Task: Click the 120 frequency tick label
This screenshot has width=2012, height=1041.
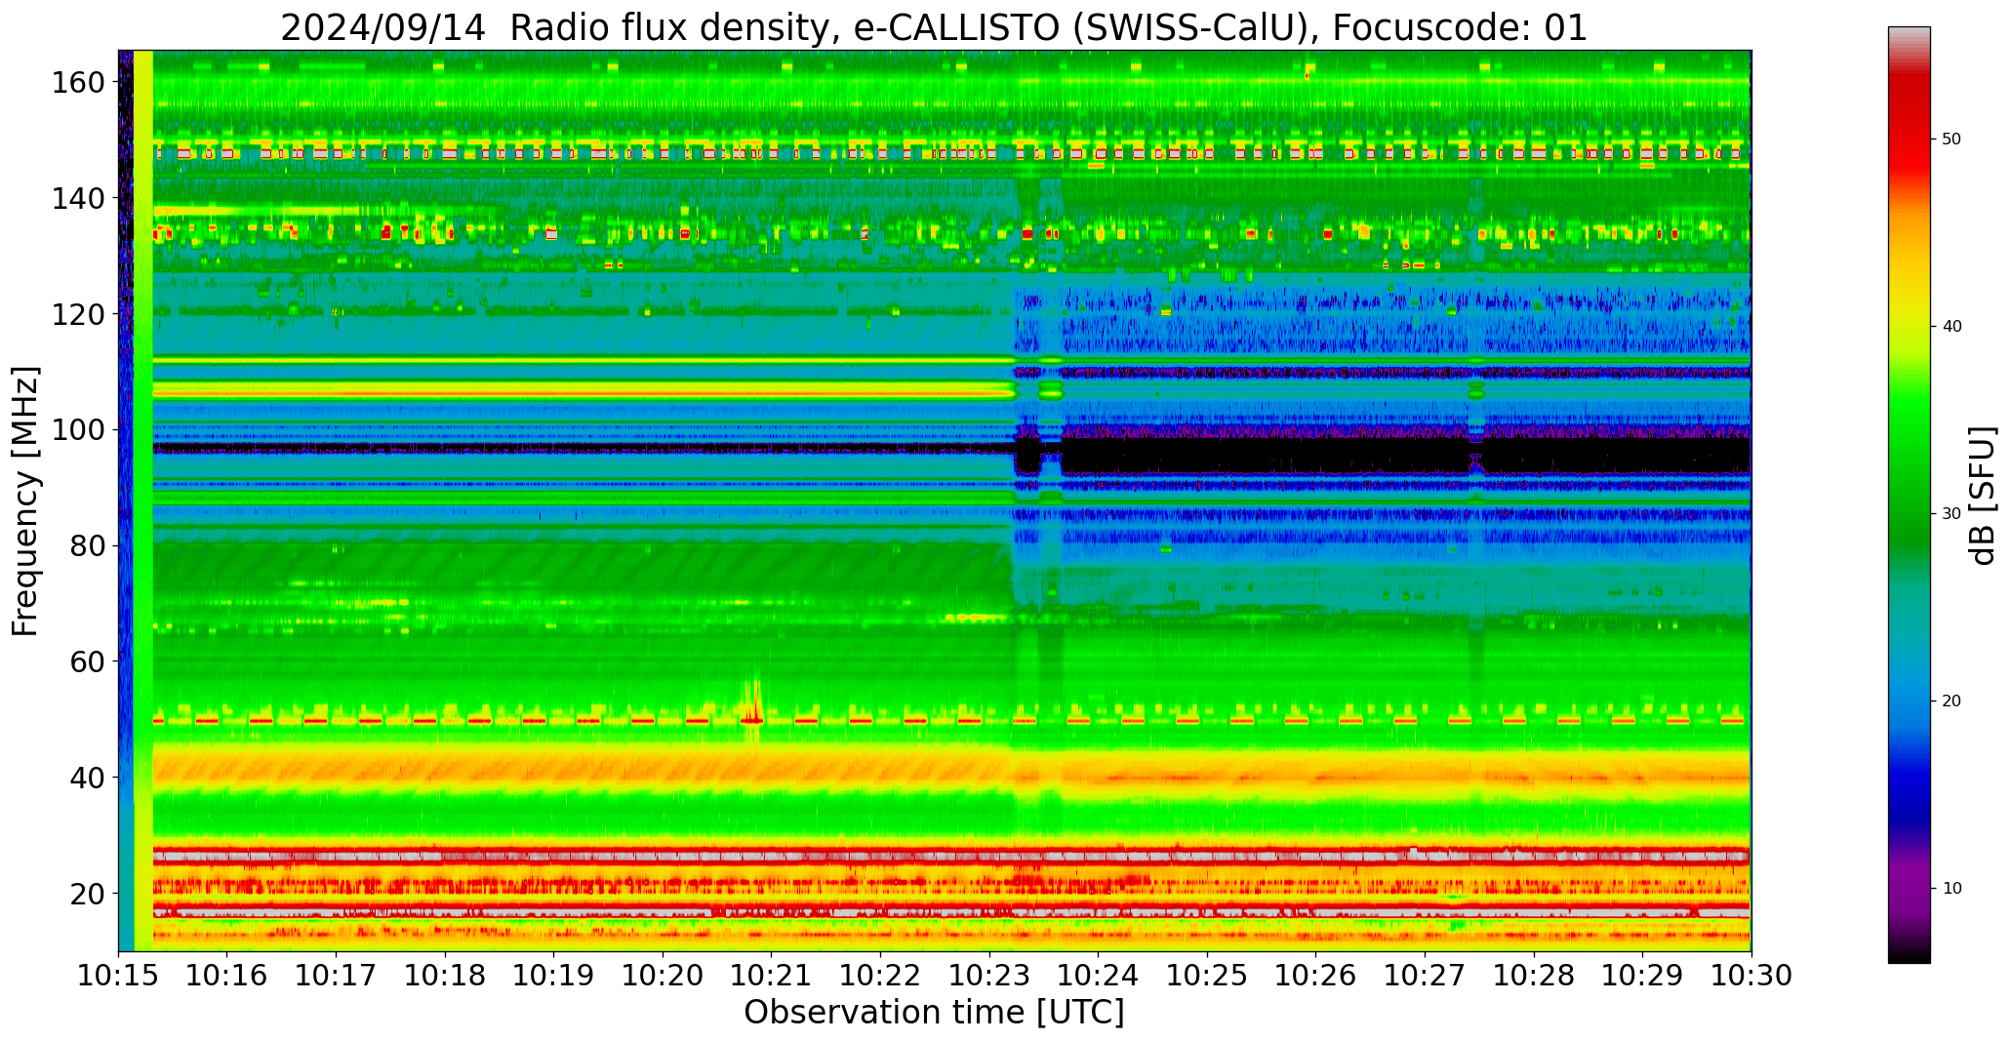Action: (x=77, y=313)
